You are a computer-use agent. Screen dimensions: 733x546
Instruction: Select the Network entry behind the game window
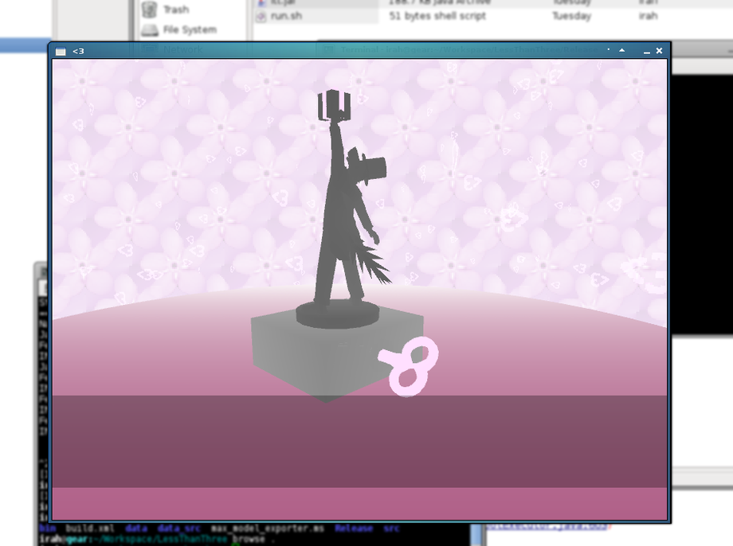pos(183,49)
